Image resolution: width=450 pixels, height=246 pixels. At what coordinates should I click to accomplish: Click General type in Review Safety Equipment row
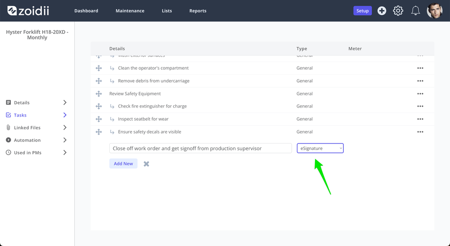coord(305,94)
